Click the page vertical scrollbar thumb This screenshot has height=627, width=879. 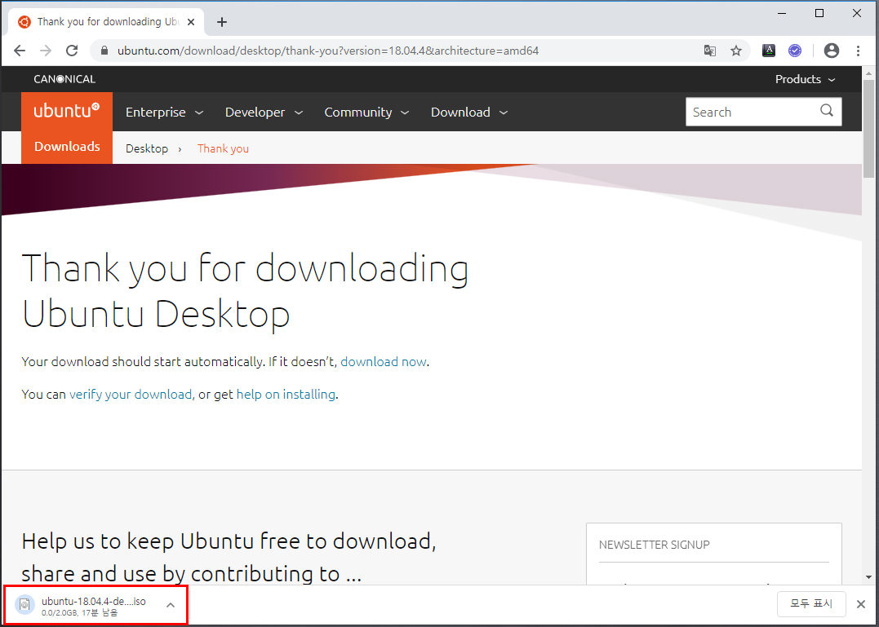pos(869,129)
